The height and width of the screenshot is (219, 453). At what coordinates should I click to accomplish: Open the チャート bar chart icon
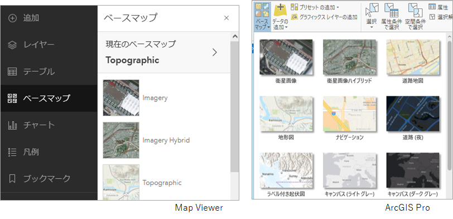click(x=12, y=125)
